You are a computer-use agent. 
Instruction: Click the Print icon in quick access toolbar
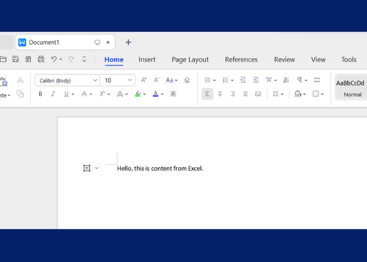[41, 59]
